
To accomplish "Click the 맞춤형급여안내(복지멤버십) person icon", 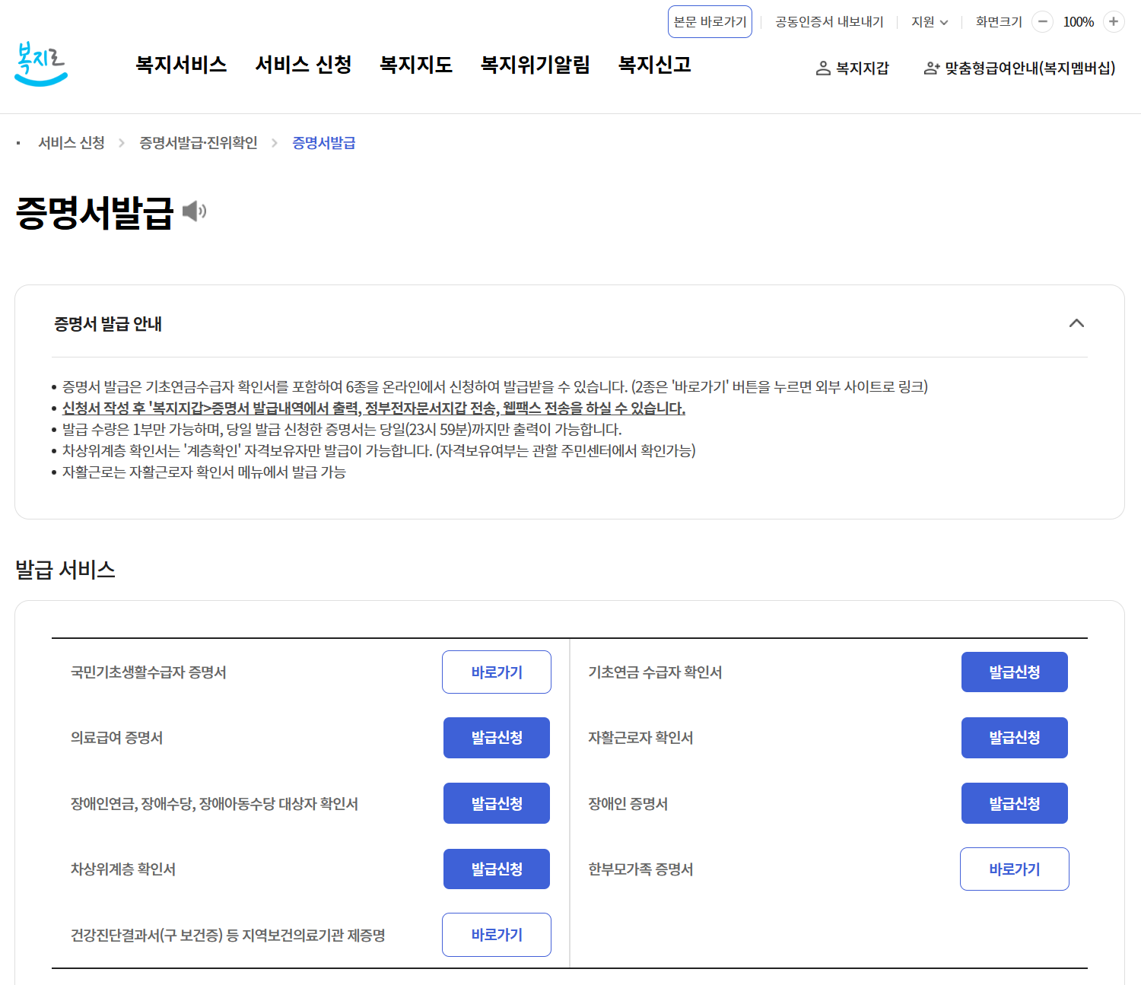I will pyautogui.click(x=930, y=68).
